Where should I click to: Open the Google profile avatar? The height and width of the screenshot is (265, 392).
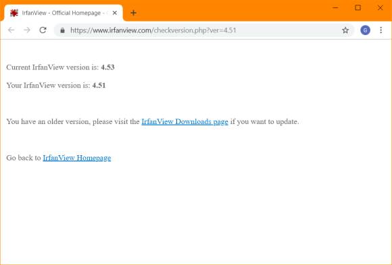[365, 30]
